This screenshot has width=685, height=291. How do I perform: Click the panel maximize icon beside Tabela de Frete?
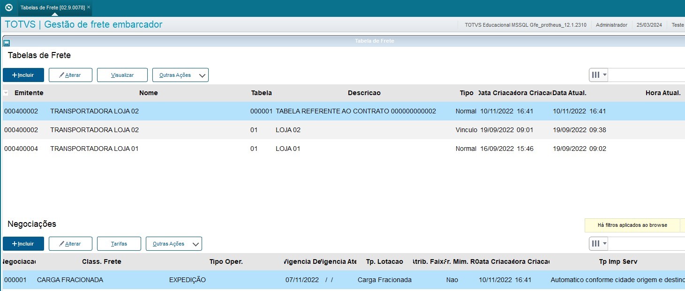coord(6,42)
